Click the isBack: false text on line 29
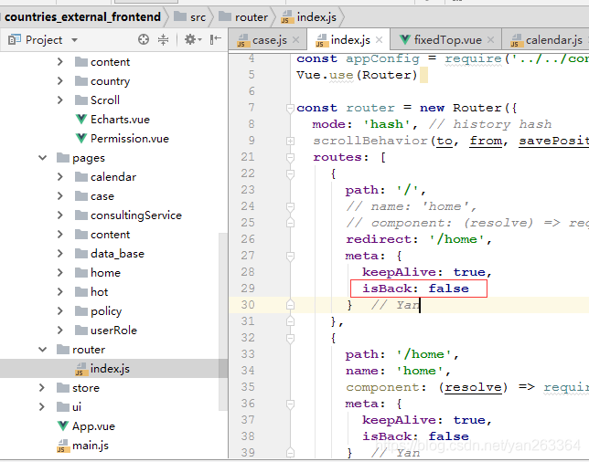Image resolution: width=589 pixels, height=462 pixels. coord(415,289)
